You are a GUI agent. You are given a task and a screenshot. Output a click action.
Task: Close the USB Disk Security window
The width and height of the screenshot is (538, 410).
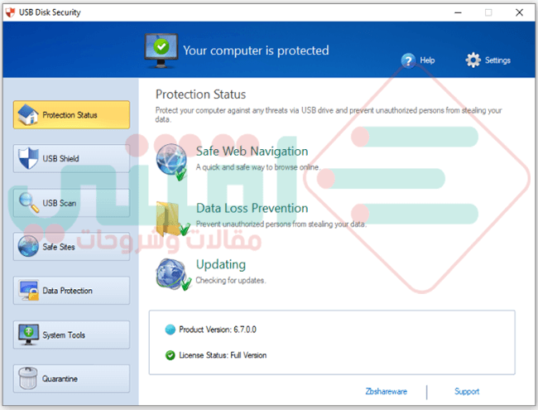[x=519, y=12]
